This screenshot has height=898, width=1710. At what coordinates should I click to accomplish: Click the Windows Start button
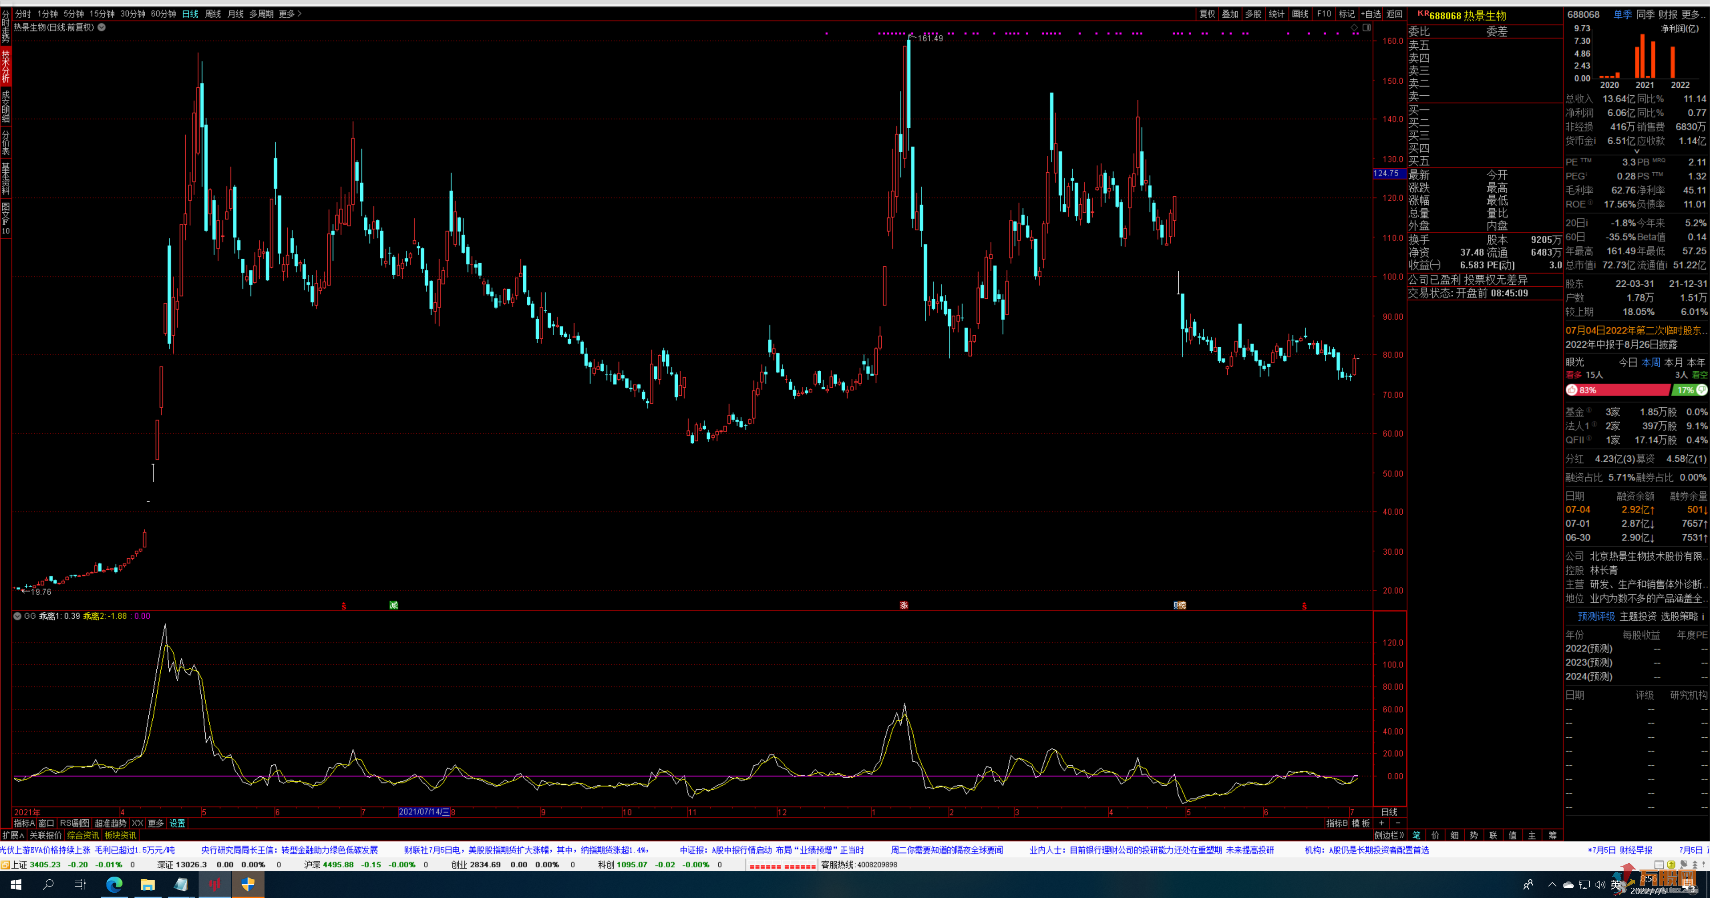[x=16, y=884]
